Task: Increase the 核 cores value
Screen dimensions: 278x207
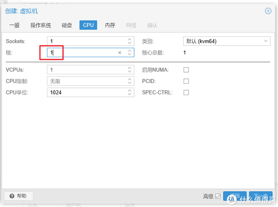Action: click(x=130, y=51)
